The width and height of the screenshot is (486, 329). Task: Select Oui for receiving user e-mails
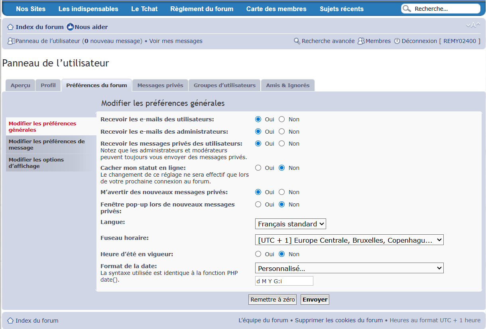(x=258, y=119)
